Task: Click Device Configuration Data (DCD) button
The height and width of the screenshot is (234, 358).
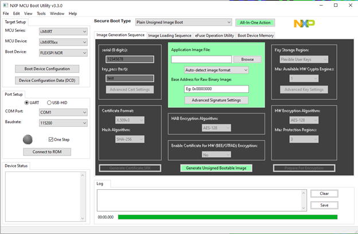Action: point(47,80)
